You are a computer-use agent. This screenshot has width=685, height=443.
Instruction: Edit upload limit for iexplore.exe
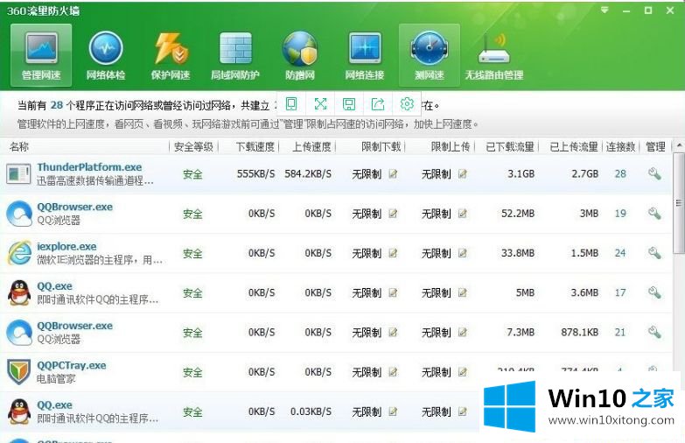pyautogui.click(x=463, y=253)
